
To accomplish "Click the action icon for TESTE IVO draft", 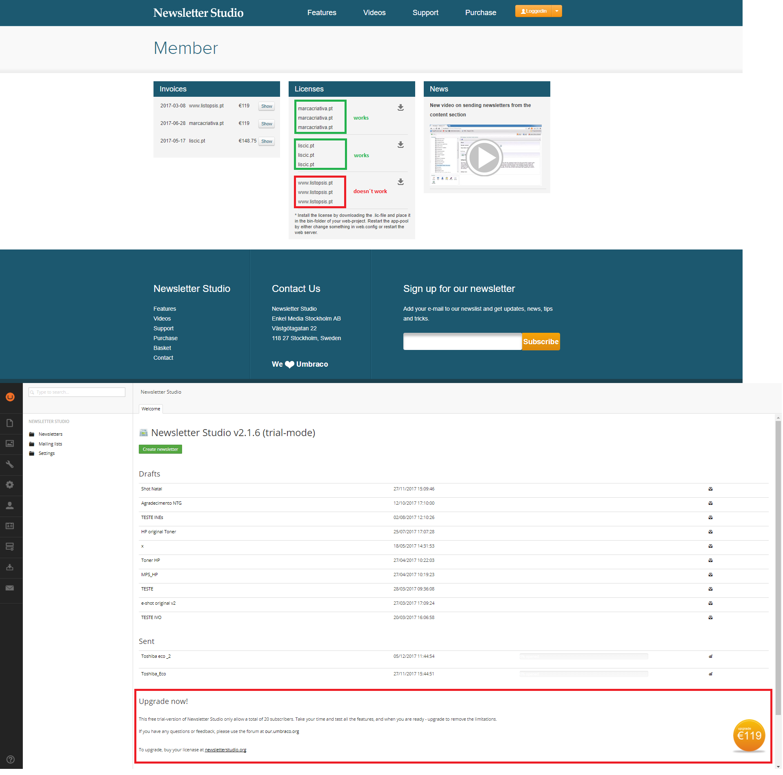I will [x=711, y=618].
